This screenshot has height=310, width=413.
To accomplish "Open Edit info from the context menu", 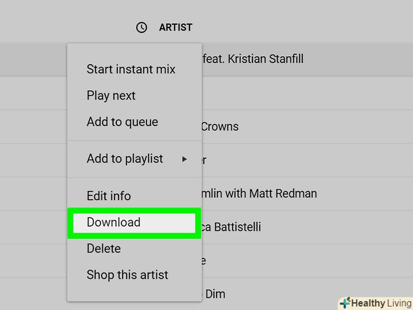I will 108,196.
